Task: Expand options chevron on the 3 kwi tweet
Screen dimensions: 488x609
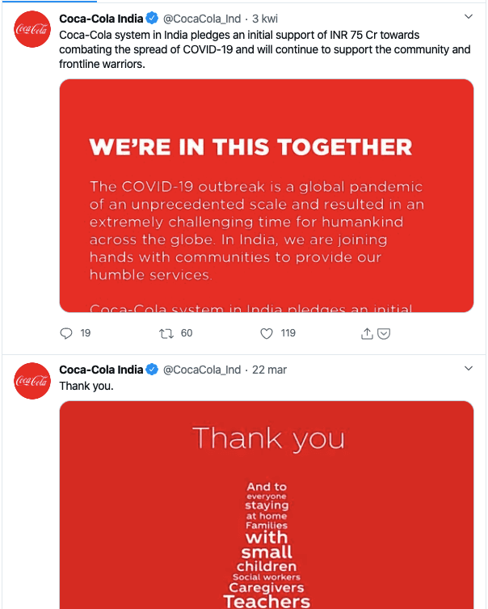Action: 469,17
